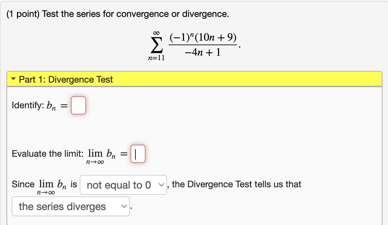
Task: Place cursor in the lim bn answer field
Action: click(x=138, y=154)
